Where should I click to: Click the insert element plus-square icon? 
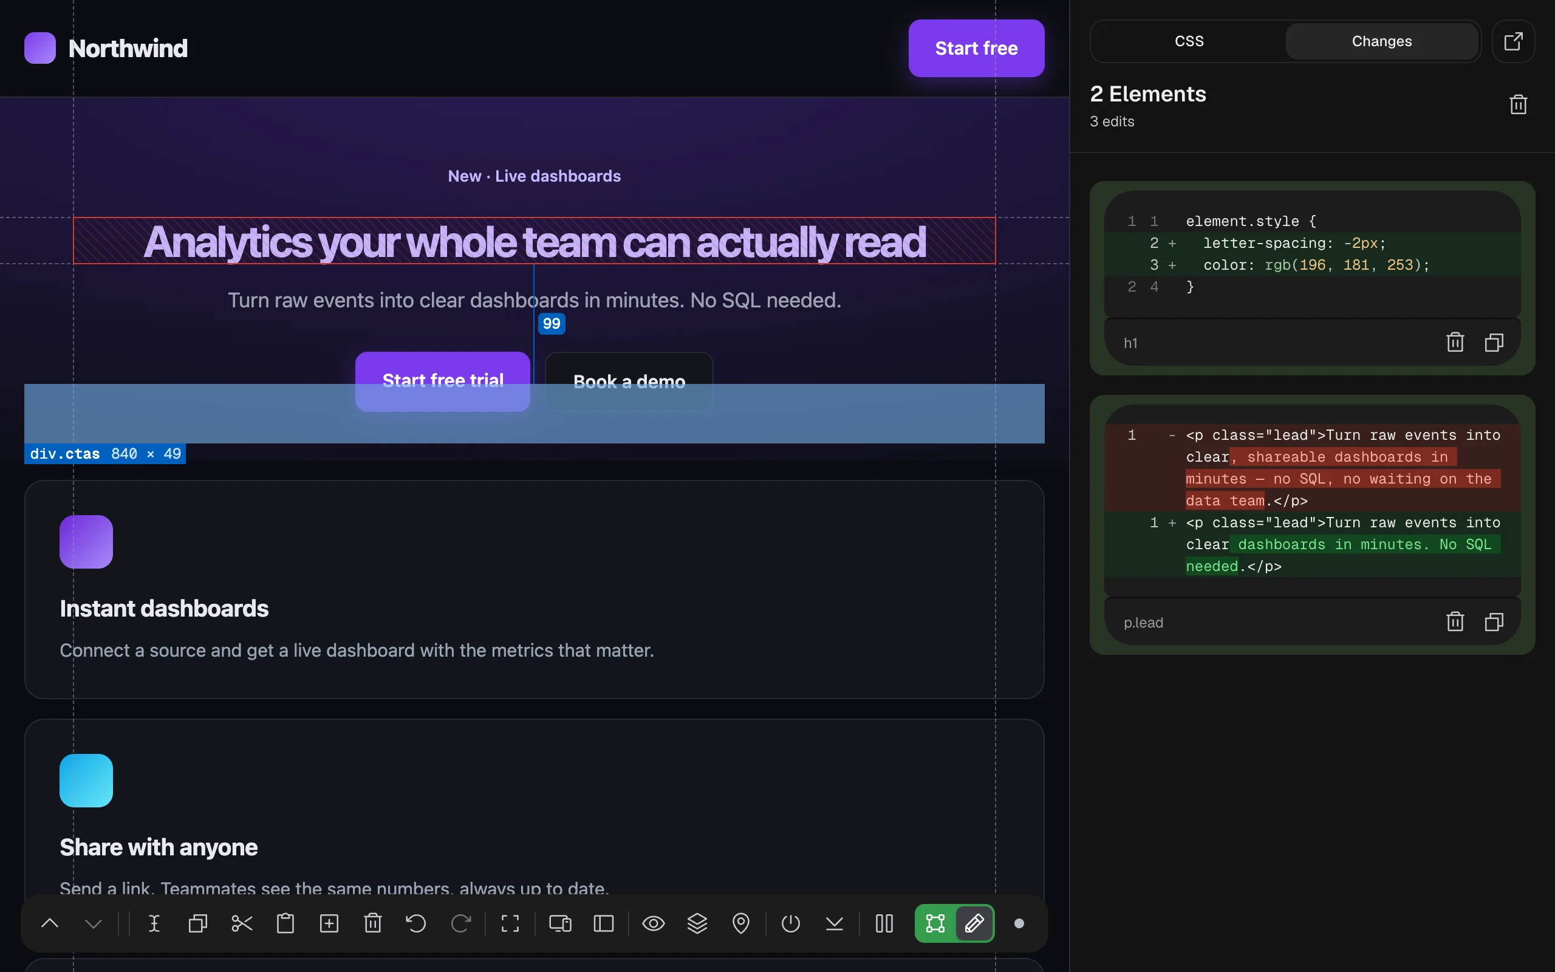pos(329,924)
